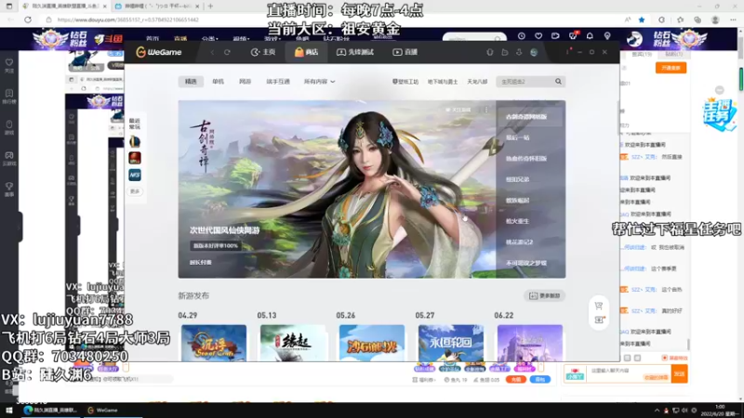Click the 更多新游 button
744x418 pixels.
tap(544, 295)
